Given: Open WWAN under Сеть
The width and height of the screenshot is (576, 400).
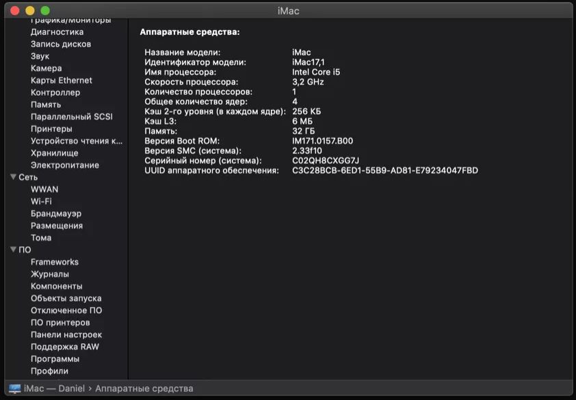Looking at the screenshot, I should (x=44, y=189).
